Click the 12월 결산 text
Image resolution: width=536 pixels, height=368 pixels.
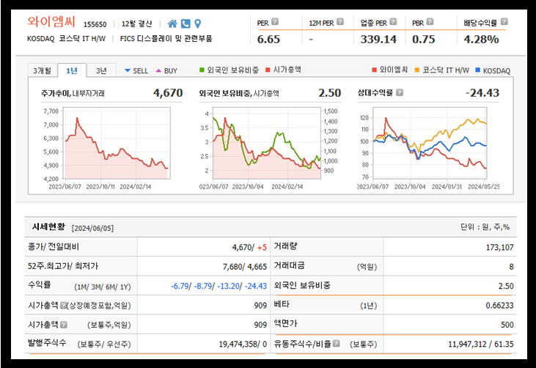[136, 24]
